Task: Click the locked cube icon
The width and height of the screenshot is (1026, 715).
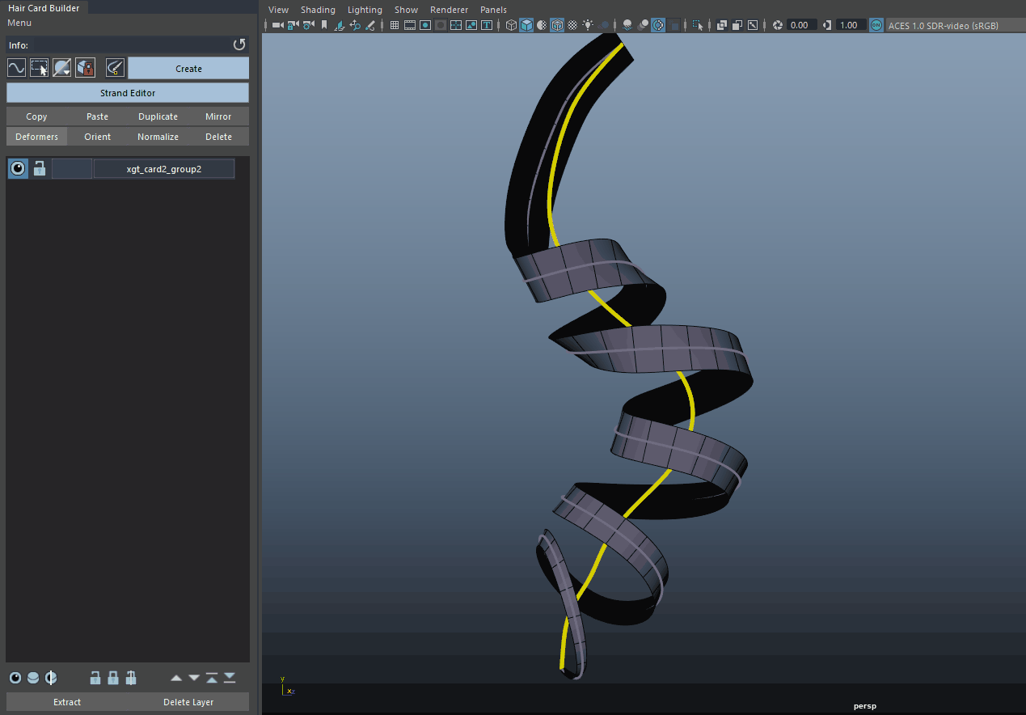Action: [x=85, y=68]
